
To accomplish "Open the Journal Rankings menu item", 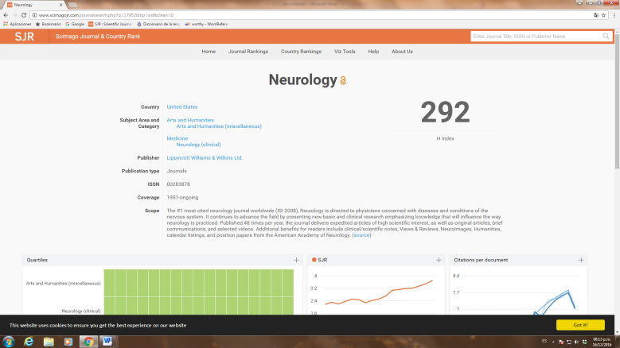I will tap(248, 52).
